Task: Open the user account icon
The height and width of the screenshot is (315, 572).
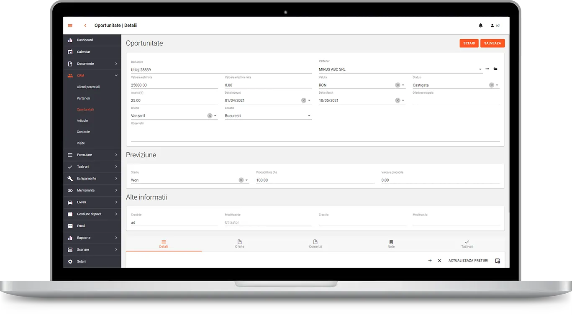Action: 492,26
